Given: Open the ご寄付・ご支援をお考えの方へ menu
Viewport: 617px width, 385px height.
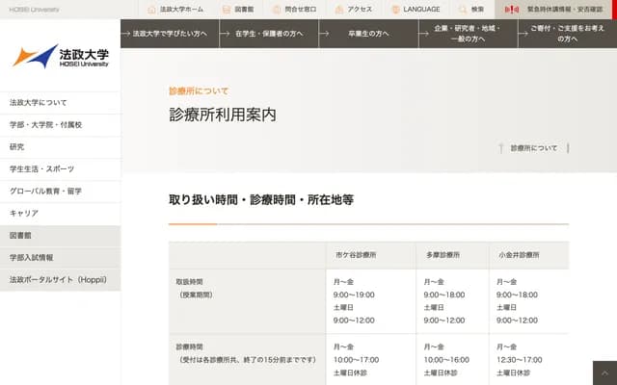Looking at the screenshot, I should click(567, 34).
